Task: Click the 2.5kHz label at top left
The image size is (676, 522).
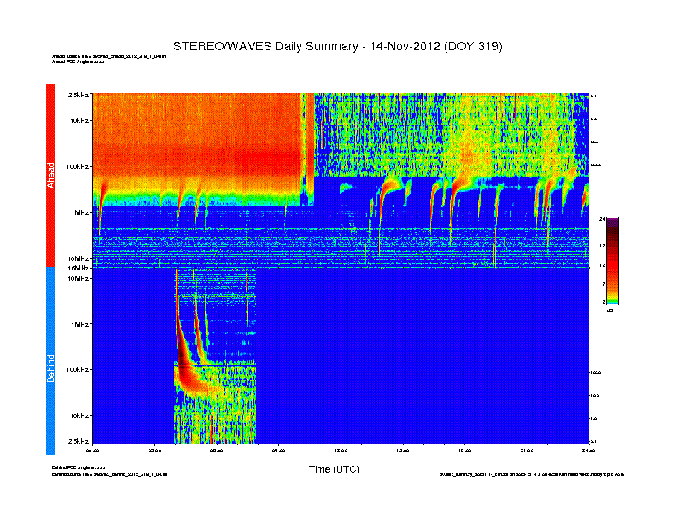Action: pos(79,95)
